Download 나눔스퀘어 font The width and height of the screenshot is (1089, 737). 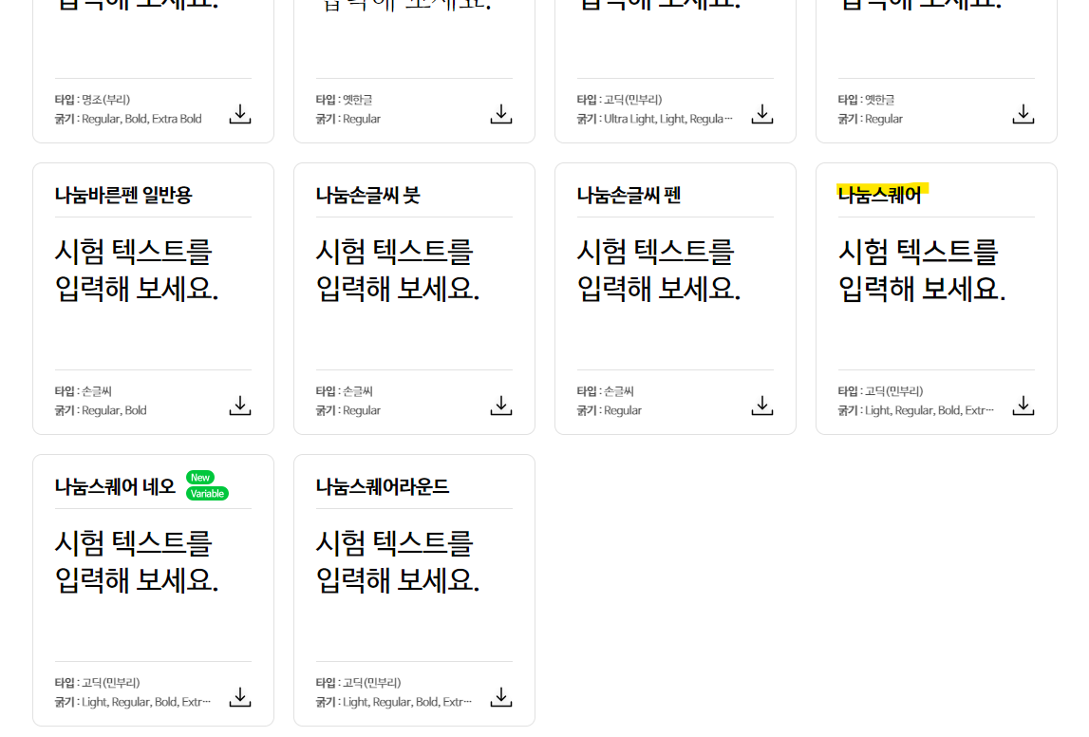point(1023,406)
